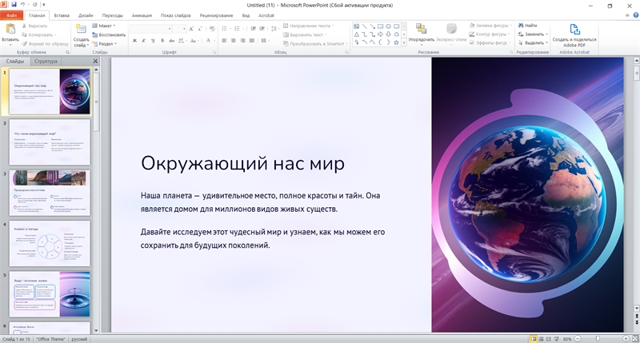Open character spacing AV options

[182, 41]
